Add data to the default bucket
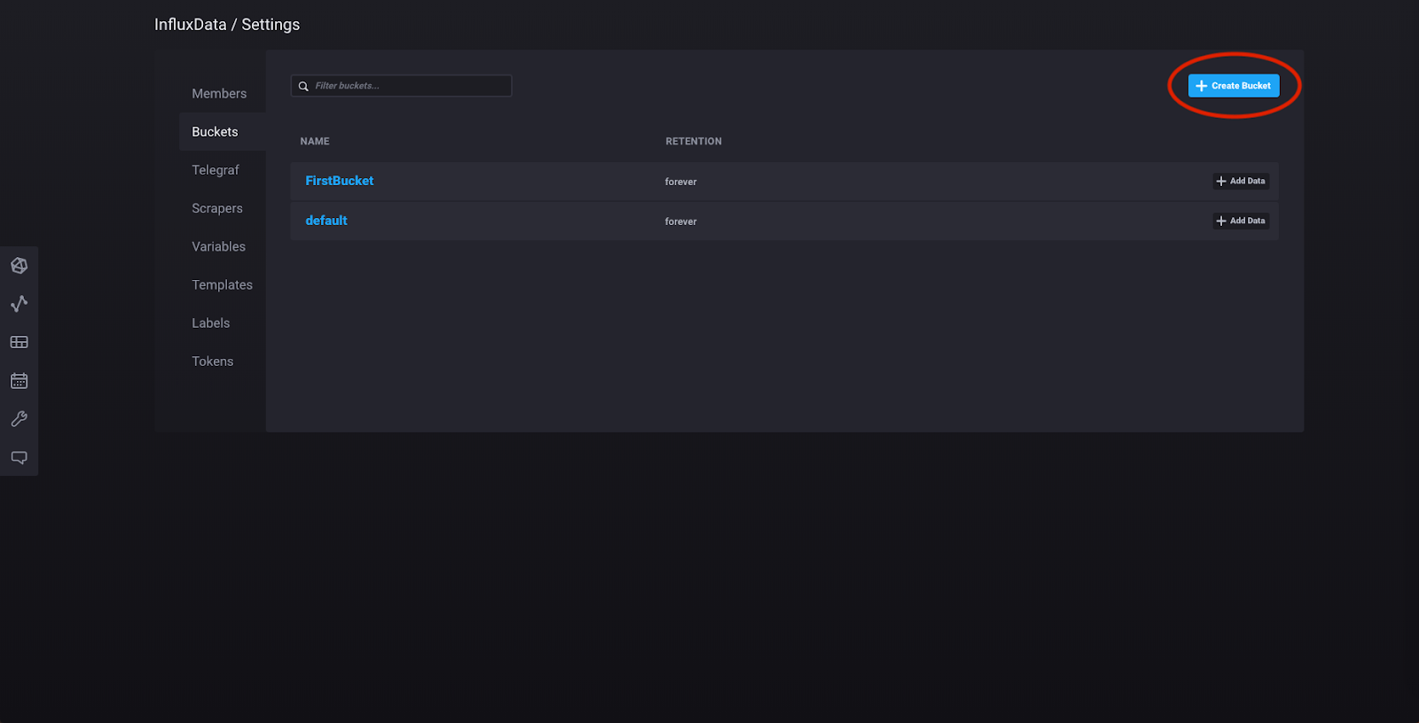Screen dimensions: 1419x723 [x=1241, y=221]
